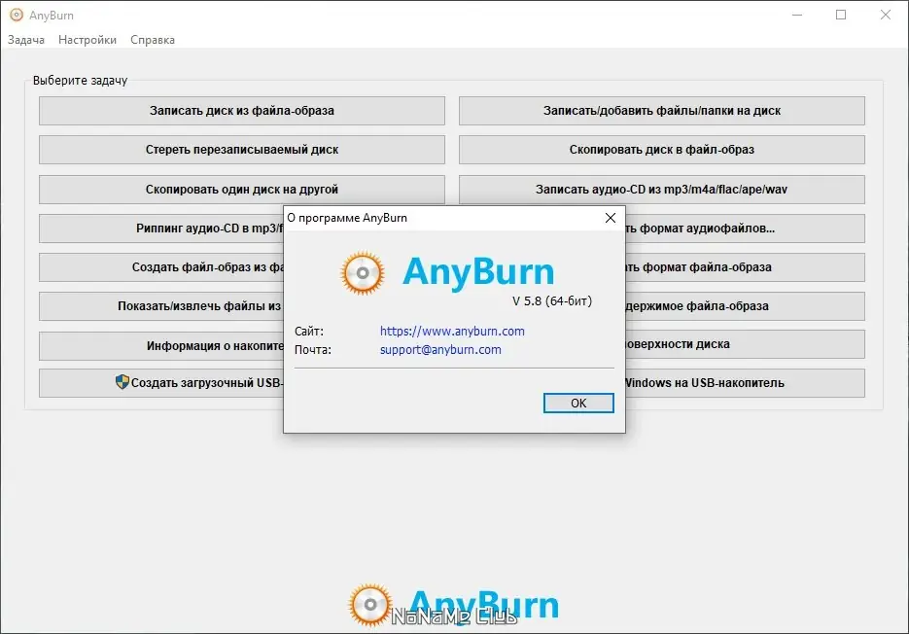Click the Сайт: label
Viewport: 909px width, 634px height.
(309, 332)
